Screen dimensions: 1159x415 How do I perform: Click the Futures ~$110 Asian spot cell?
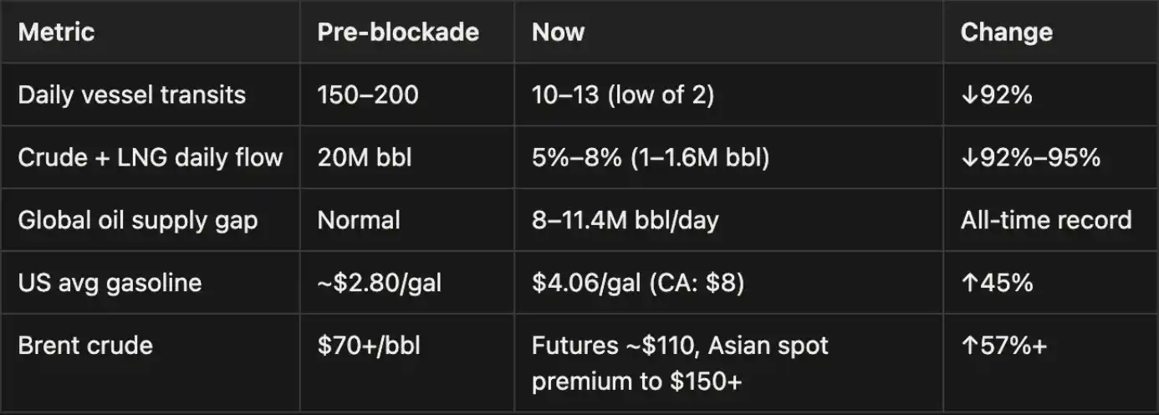tap(680, 363)
